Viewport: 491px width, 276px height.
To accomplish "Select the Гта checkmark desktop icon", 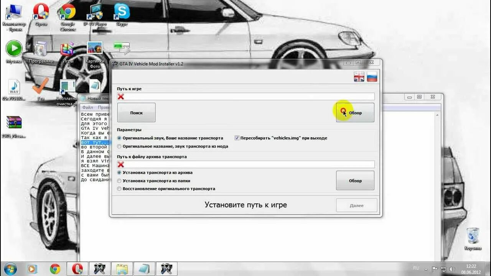I will 41,89.
